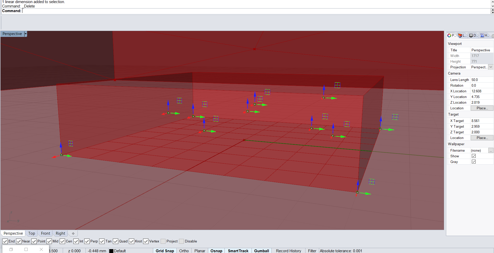The width and height of the screenshot is (494, 253).
Task: Open the Properties panel tab with color wheel icon
Action: click(451, 36)
